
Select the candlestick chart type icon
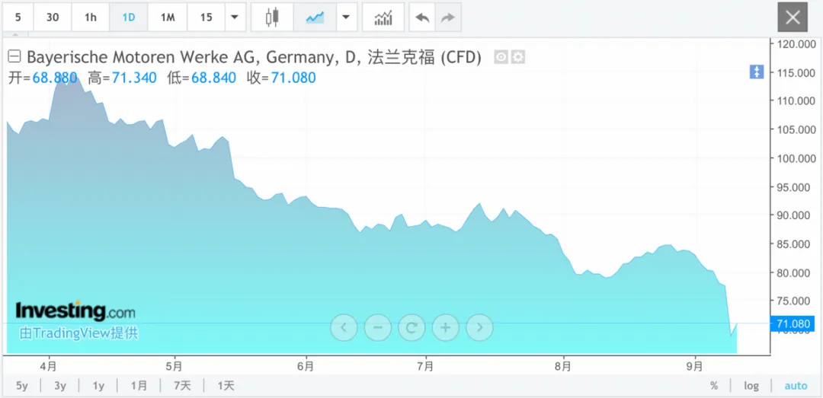coord(272,18)
